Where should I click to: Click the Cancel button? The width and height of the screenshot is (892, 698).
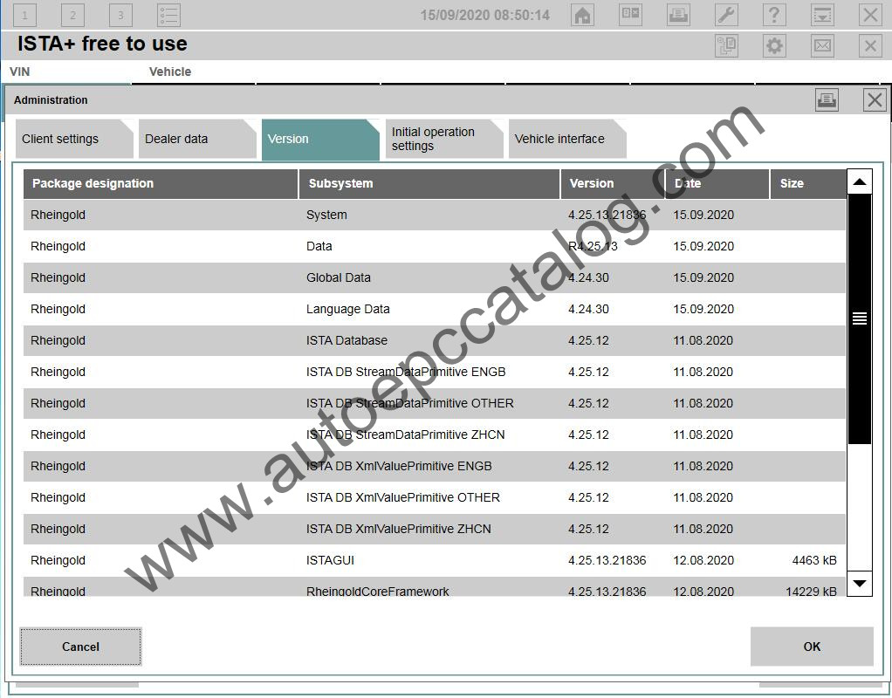click(x=80, y=647)
